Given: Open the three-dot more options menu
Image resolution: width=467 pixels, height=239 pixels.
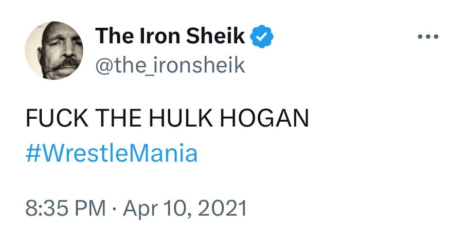Looking at the screenshot, I should coord(428,37).
